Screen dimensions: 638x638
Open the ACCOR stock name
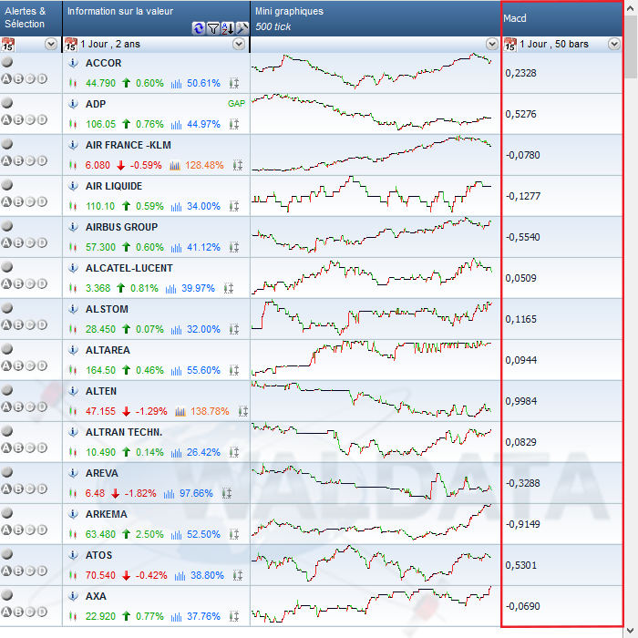(103, 63)
